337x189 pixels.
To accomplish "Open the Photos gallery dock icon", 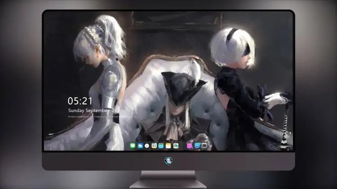I will (176, 146).
